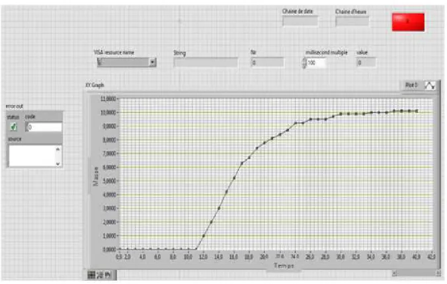Click the Chaîne d'heure field

click(352, 21)
